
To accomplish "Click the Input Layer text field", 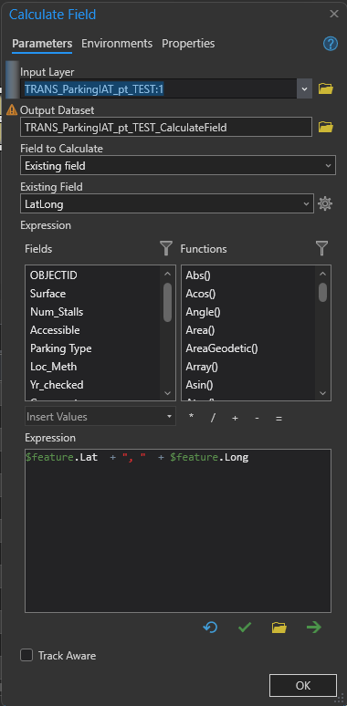I will coord(159,88).
